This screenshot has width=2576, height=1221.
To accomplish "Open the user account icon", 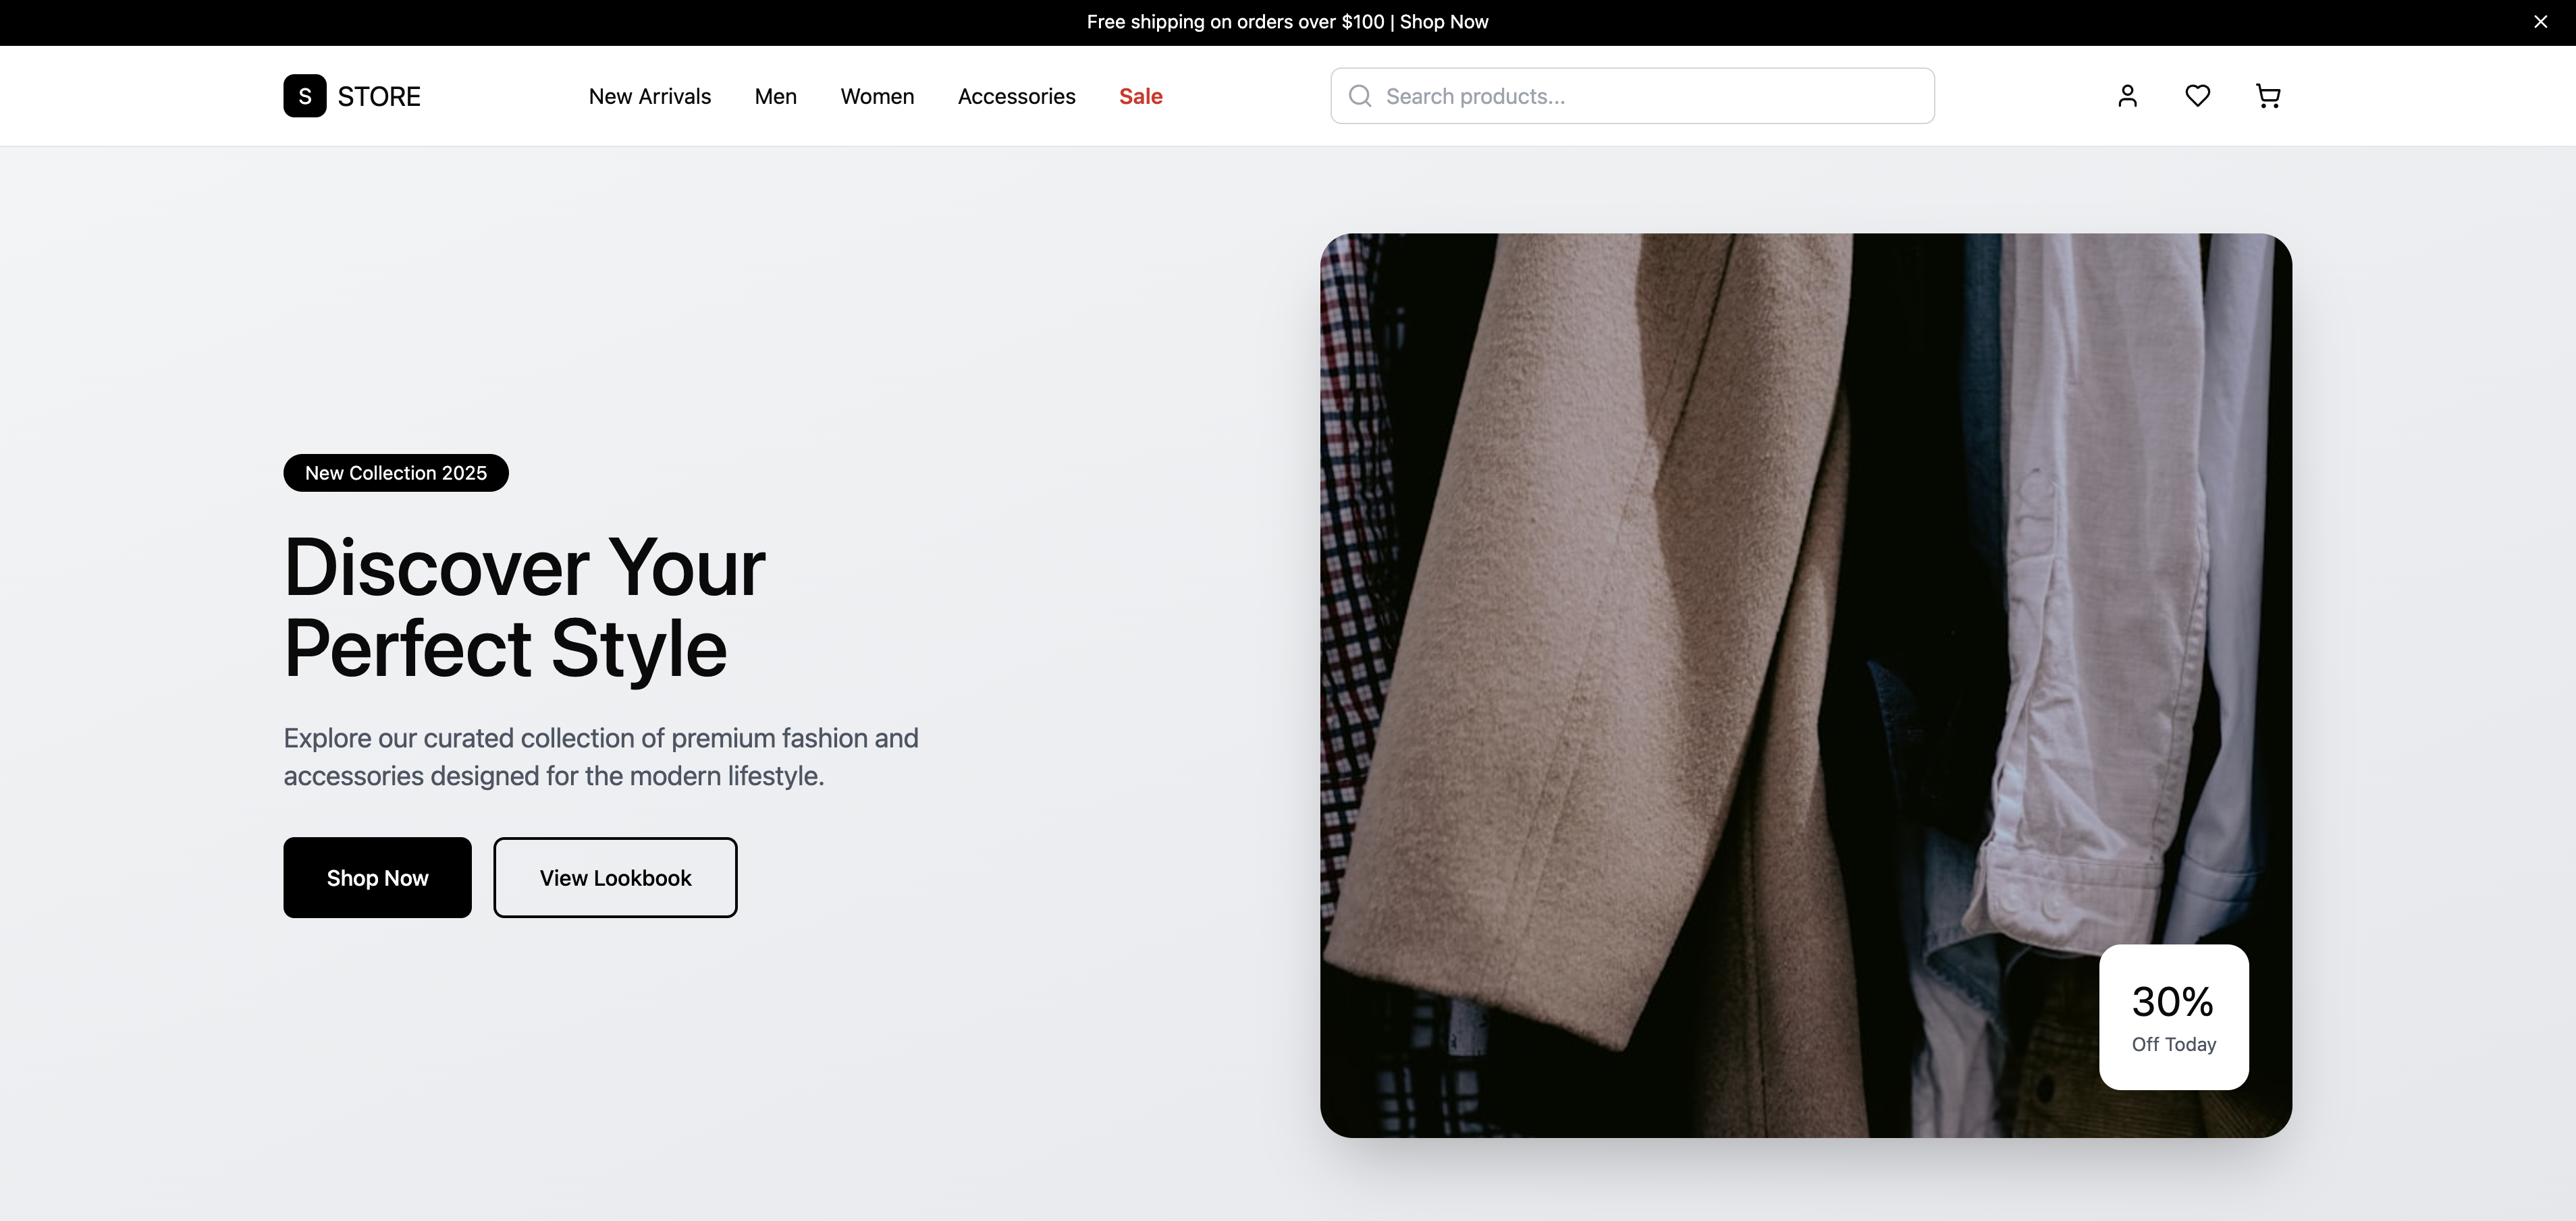I will tap(2127, 96).
